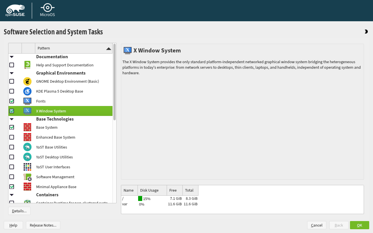Viewport: 373px width, 233px height.
Task: Click the Software Management package icon
Action: pyautogui.click(x=27, y=177)
